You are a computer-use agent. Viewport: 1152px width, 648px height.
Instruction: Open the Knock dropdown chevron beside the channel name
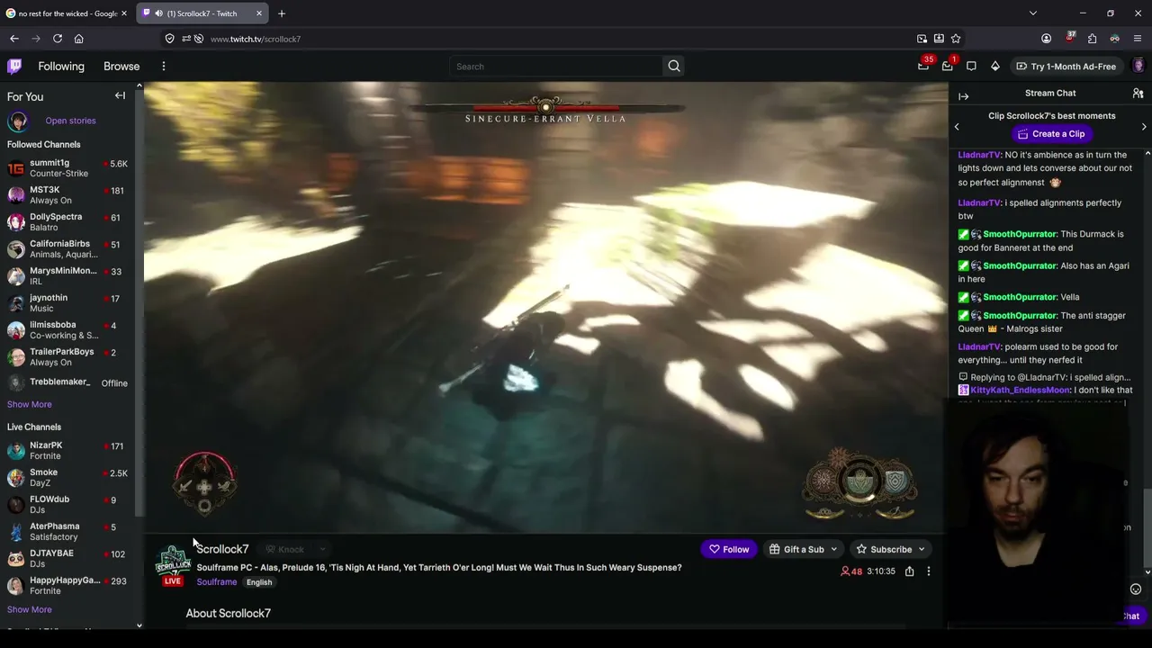click(321, 549)
